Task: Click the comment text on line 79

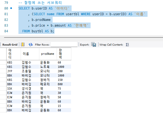Action: (x=40, y=3)
